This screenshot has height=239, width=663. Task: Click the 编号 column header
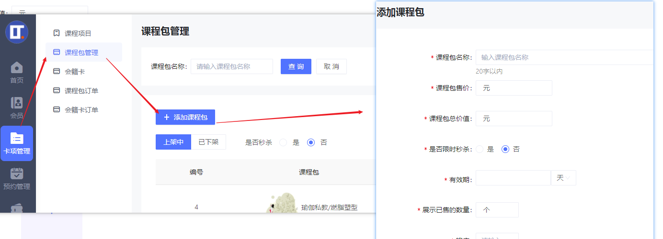(196, 172)
